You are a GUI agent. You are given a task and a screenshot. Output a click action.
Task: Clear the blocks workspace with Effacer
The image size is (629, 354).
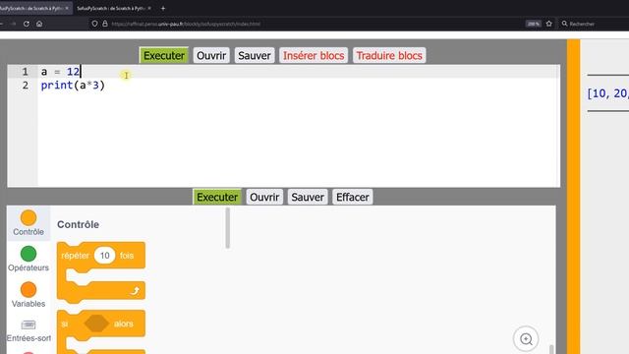(x=353, y=197)
